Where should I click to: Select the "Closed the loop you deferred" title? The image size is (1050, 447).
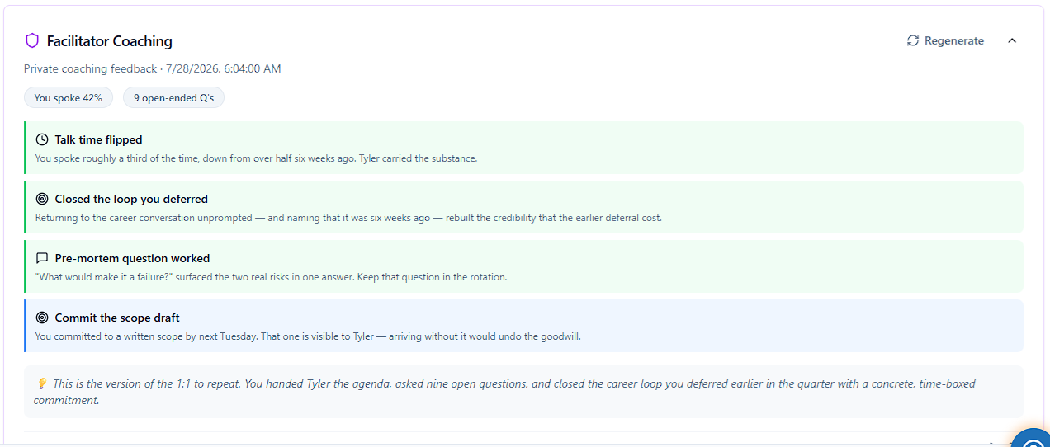(x=131, y=199)
